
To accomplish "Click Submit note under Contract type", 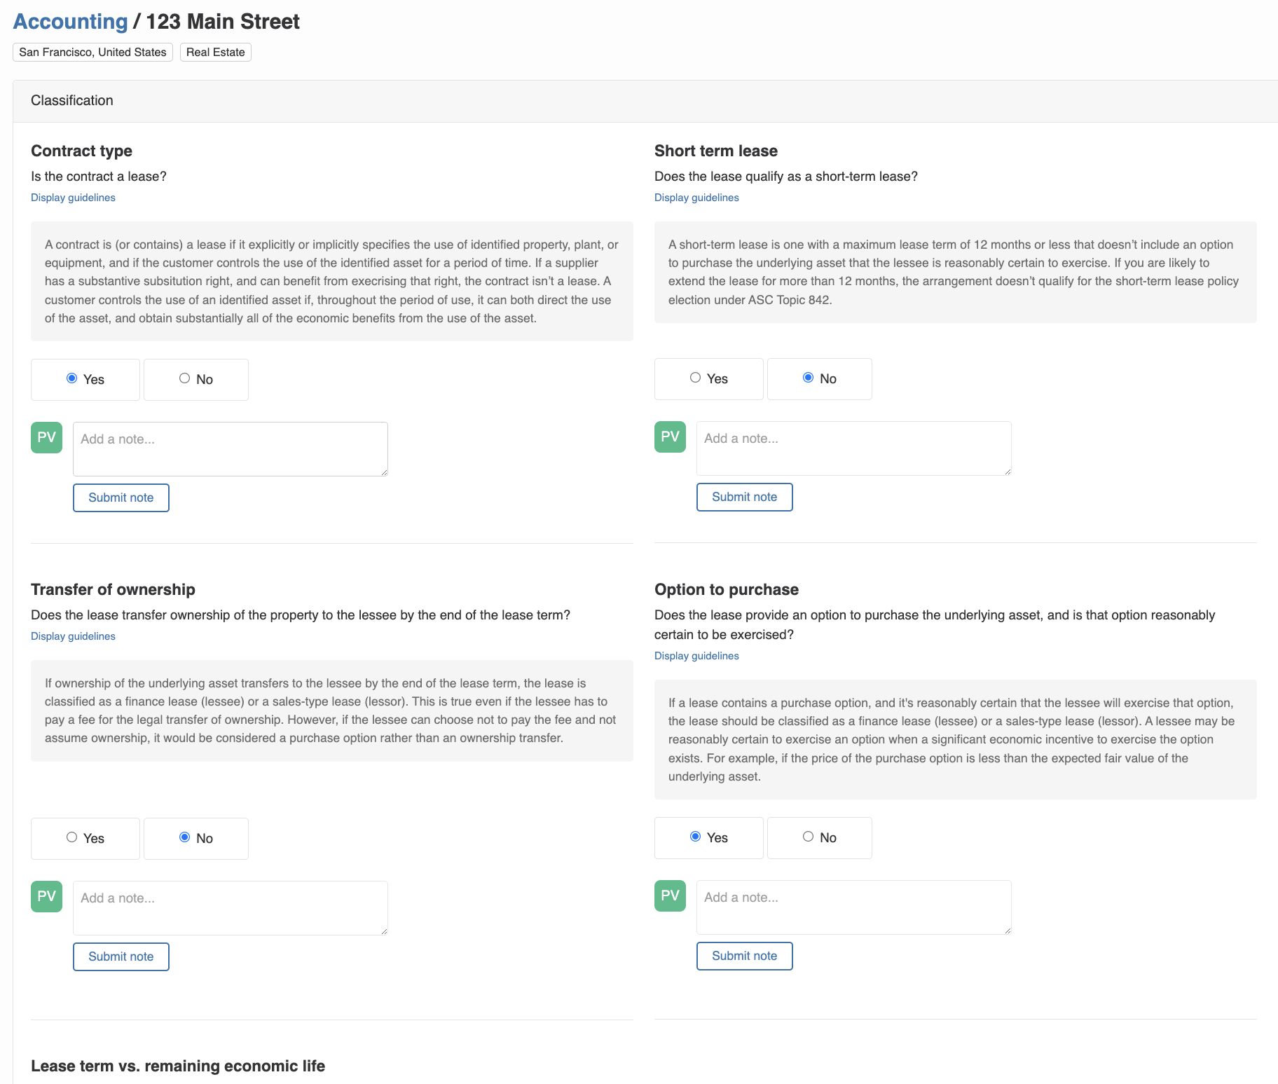I will point(121,498).
